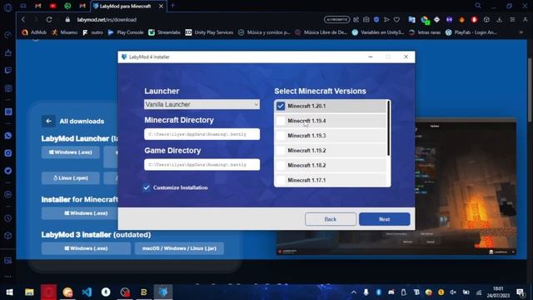
Task: Download LabyMod 3 macOS / Windows / Linux (.jar)
Action: click(179, 248)
